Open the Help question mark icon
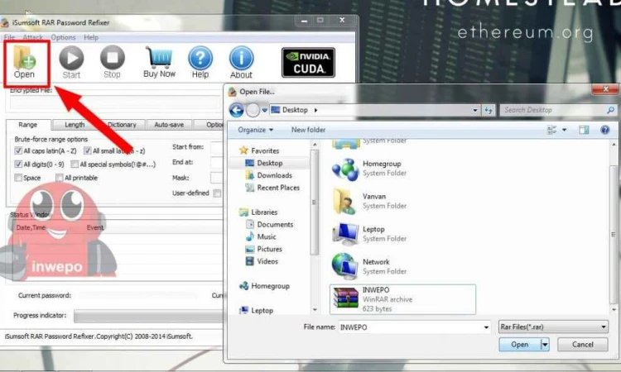Viewport: 621px width, 372px height. (x=200, y=62)
